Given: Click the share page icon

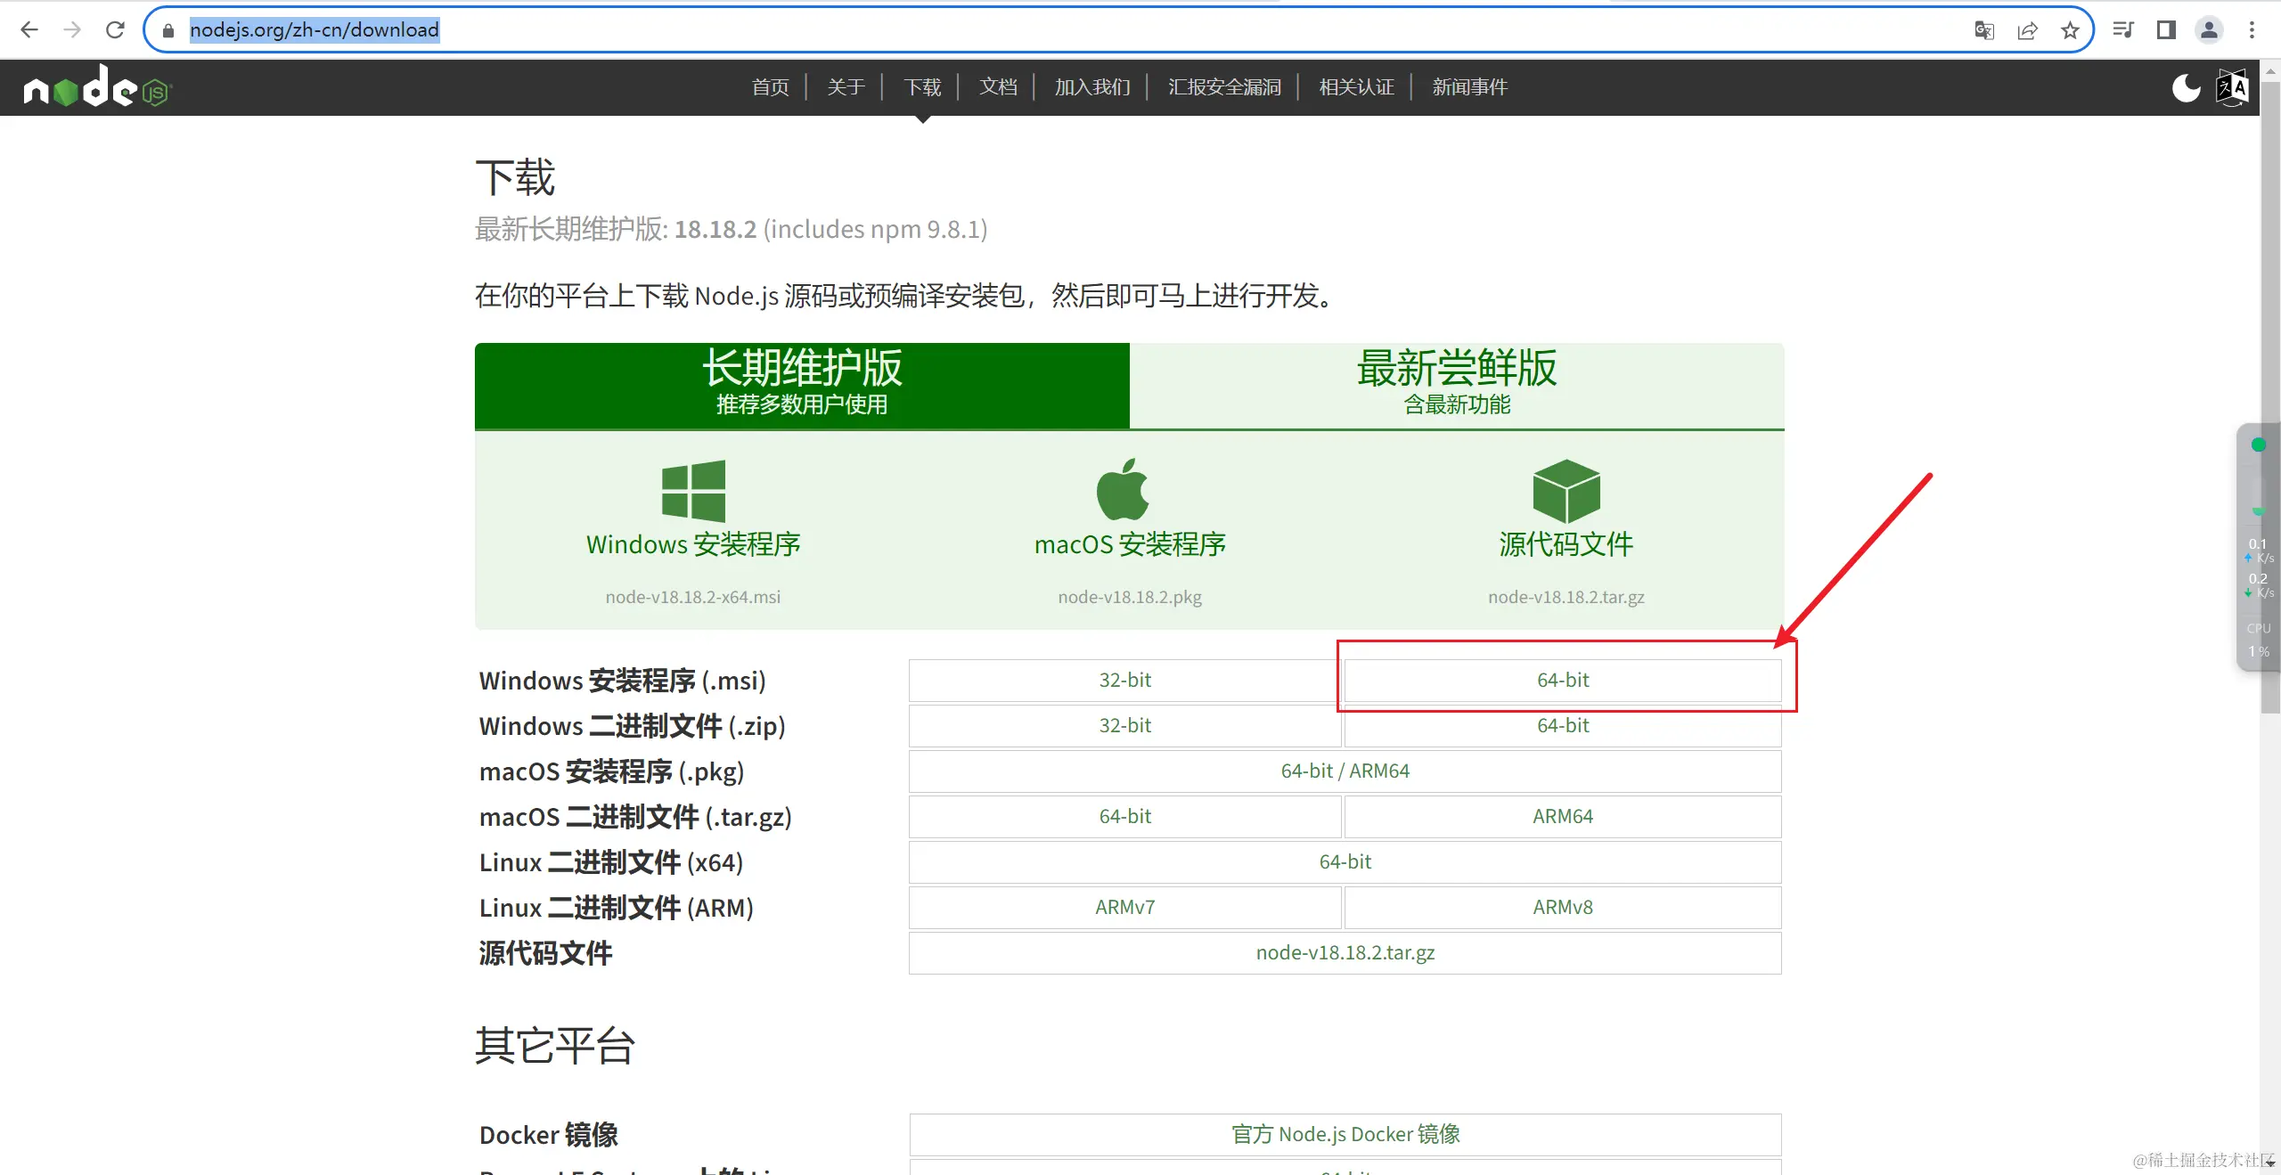Looking at the screenshot, I should (x=2027, y=30).
